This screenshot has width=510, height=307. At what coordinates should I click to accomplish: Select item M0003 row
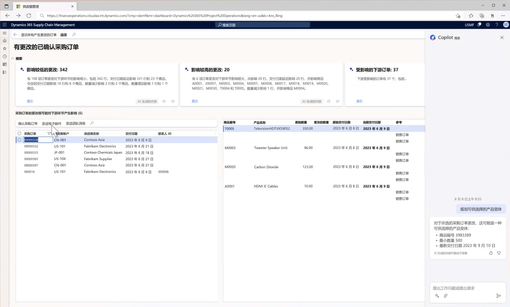pyautogui.click(x=324, y=148)
